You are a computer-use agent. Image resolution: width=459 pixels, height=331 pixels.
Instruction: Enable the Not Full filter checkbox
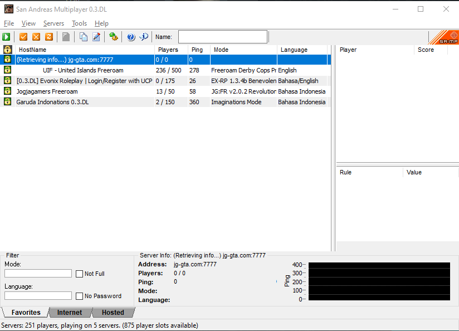coord(79,274)
